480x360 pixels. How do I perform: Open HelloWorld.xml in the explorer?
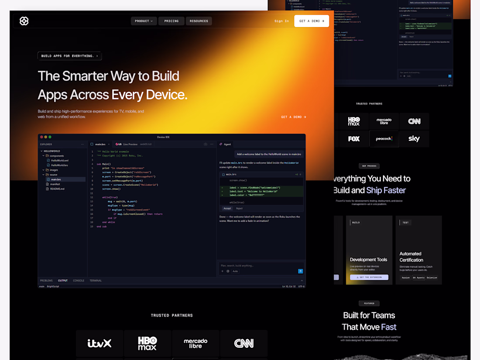click(59, 161)
